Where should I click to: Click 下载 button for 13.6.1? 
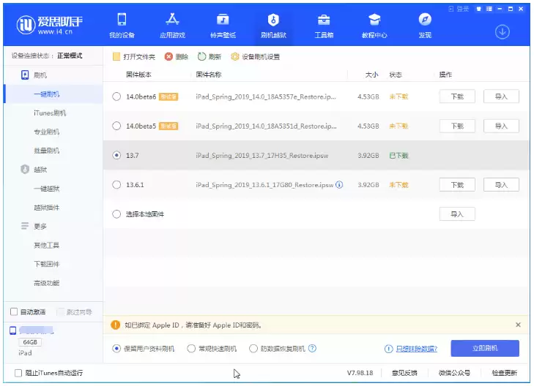457,185
